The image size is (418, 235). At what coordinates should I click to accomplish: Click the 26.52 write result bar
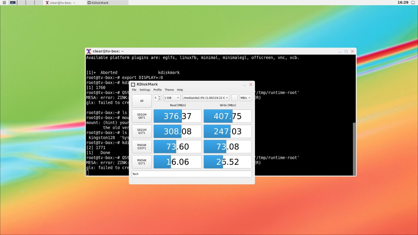228,162
